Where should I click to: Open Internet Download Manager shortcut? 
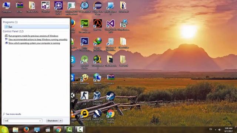(98, 44)
